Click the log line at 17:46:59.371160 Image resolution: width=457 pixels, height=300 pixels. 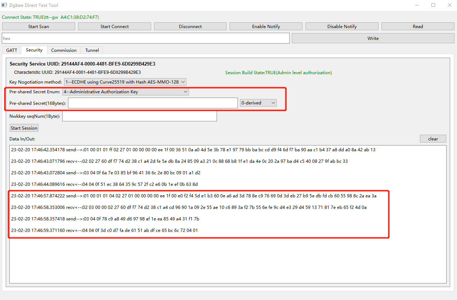[x=104, y=230]
